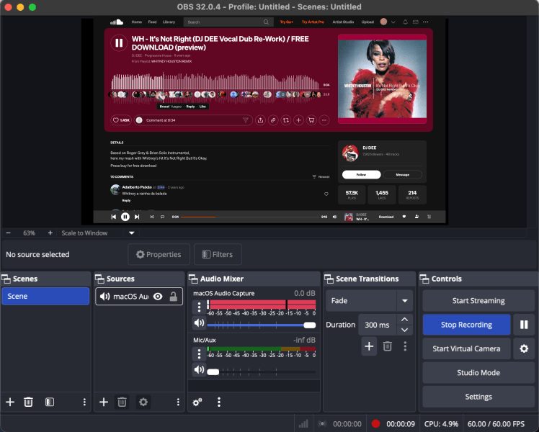Click the streaming status icon in status bar
This screenshot has height=432, width=539.
click(322, 424)
